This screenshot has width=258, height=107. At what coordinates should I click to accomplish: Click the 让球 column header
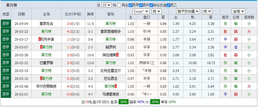pos(236,17)
